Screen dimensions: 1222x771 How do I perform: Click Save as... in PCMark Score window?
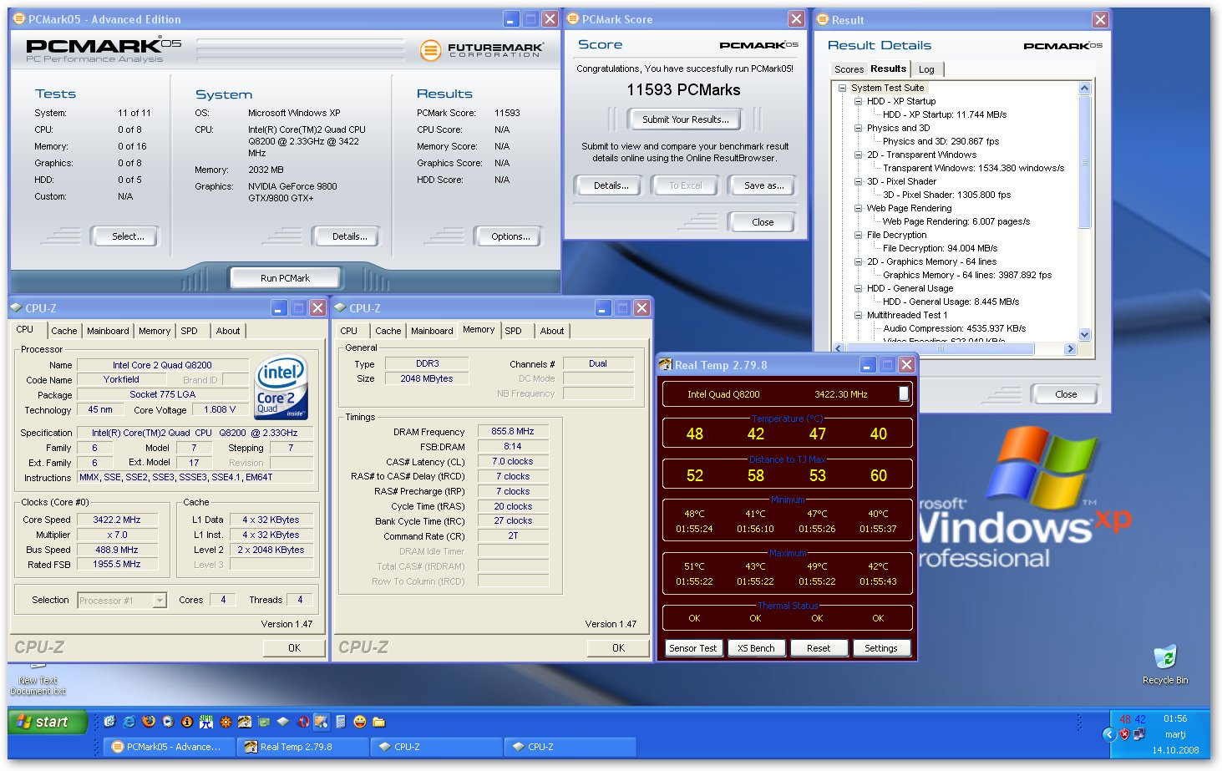click(x=763, y=185)
